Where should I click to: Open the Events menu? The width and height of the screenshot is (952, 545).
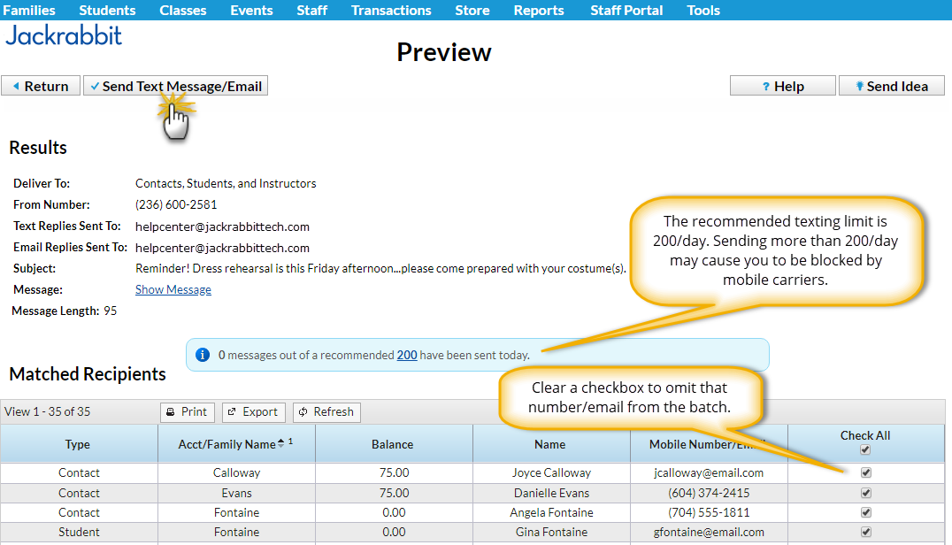pyautogui.click(x=251, y=11)
